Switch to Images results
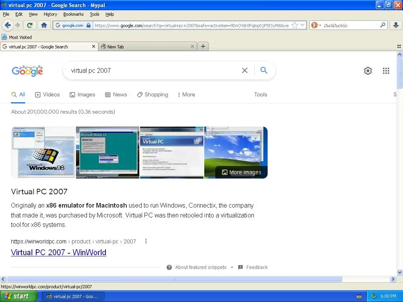The height and width of the screenshot is (302, 403). pos(82,94)
